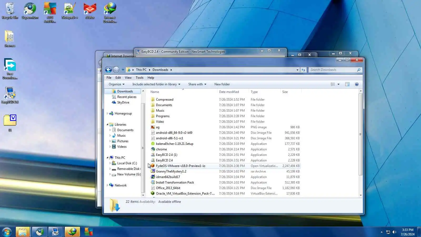This screenshot has height=237, width=421.
Task: Click the Forward arrow in Explorer
Action: [116, 70]
